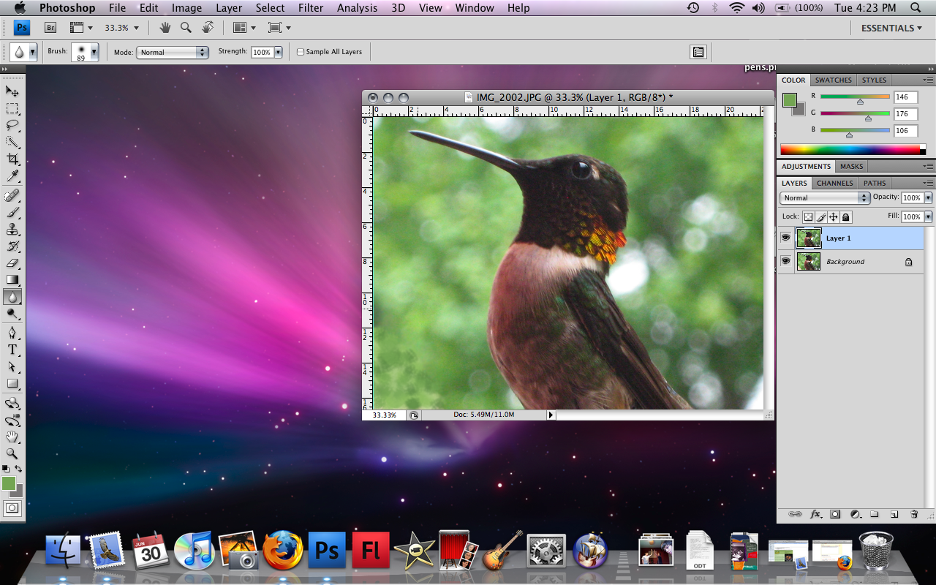Select the Zoom tool in tools panel
This screenshot has height=585, width=936.
tap(12, 453)
